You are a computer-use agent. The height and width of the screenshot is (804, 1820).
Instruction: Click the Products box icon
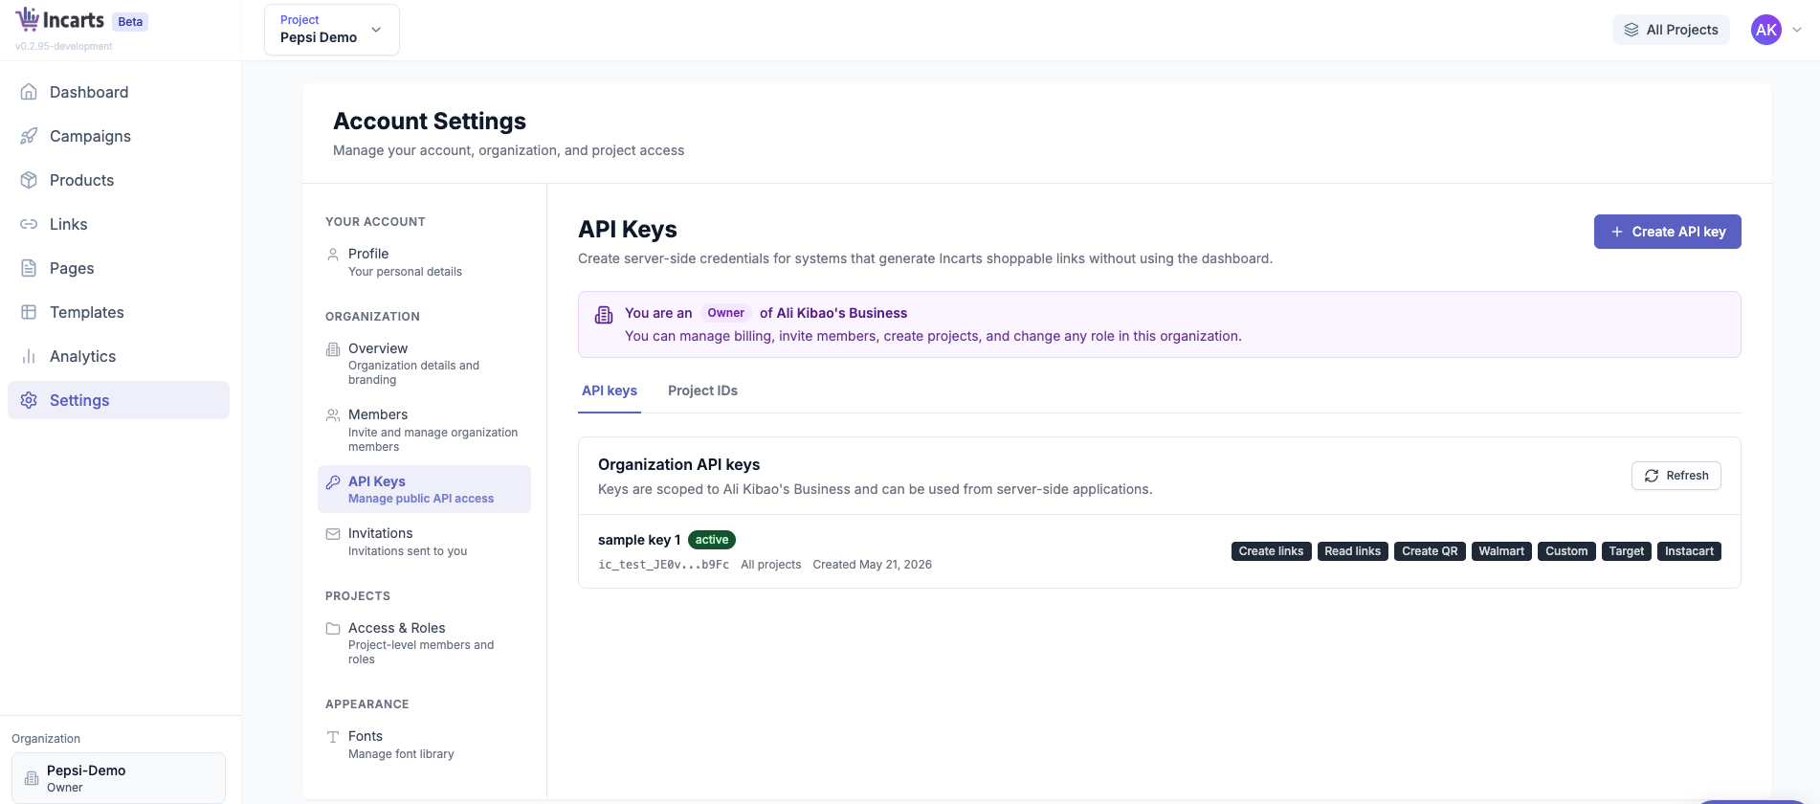(x=29, y=180)
